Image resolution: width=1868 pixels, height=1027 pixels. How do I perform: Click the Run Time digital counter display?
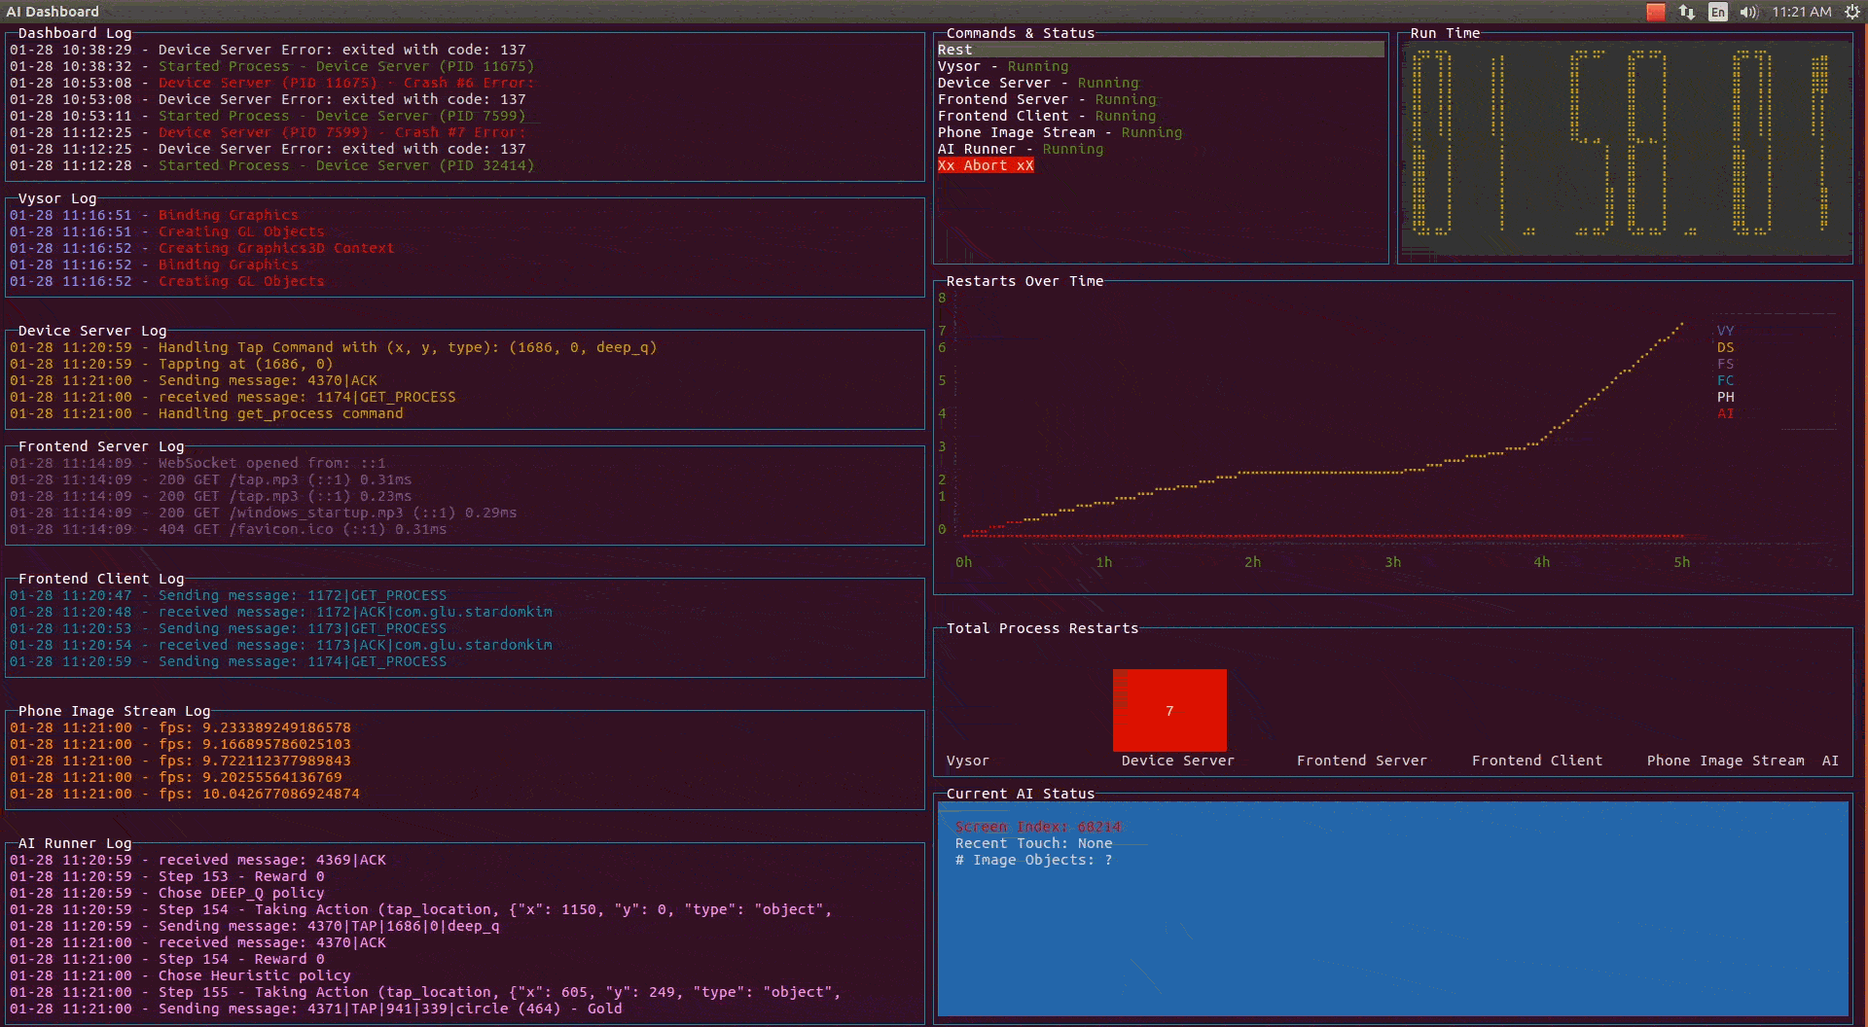coord(1624,144)
